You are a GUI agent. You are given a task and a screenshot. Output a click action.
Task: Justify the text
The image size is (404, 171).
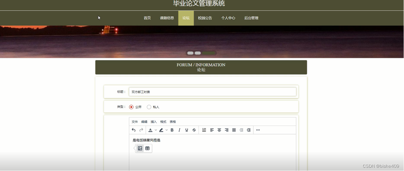point(234,130)
